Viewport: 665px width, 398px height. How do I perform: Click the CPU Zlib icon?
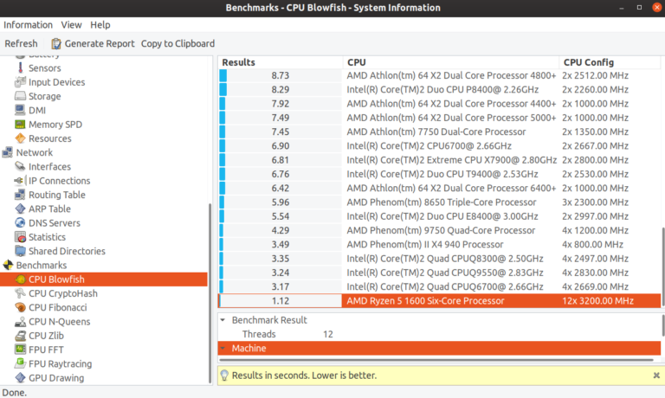(20, 336)
